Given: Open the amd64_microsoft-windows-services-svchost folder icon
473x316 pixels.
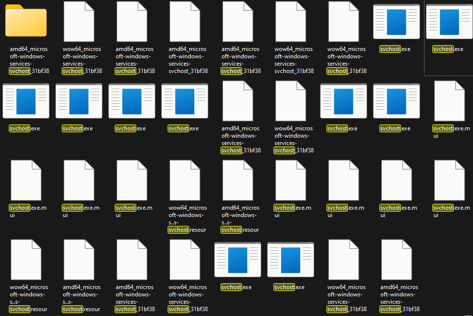Looking at the screenshot, I should pos(26,21).
